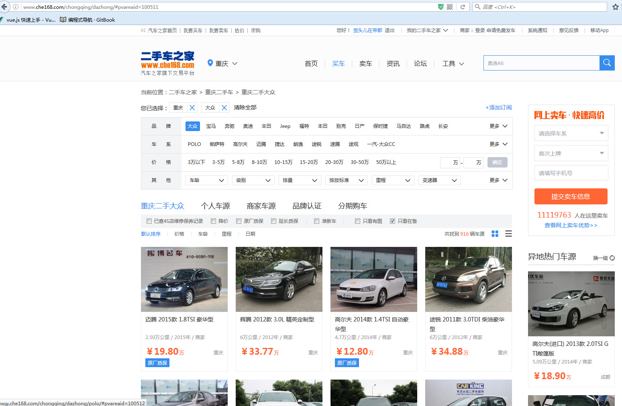Reload the page with the refresh icon
Screen dimensions: 622x406
click(463, 7)
